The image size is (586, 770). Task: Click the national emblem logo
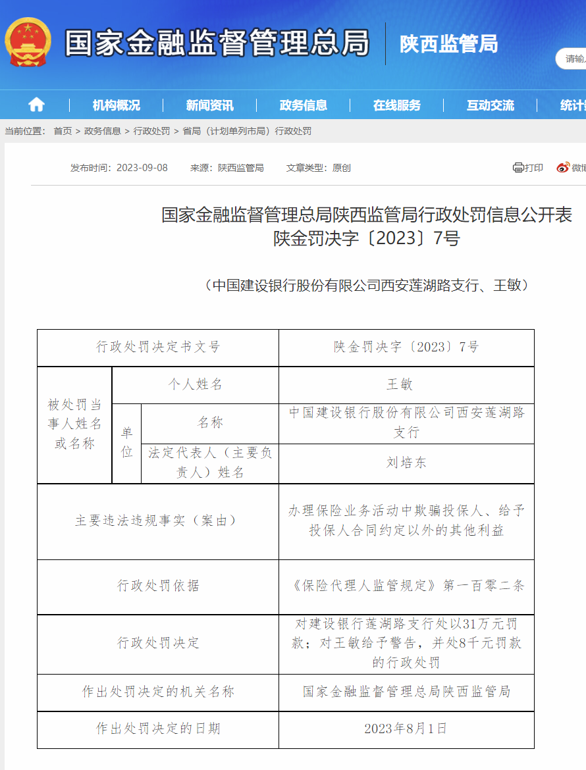click(x=28, y=43)
